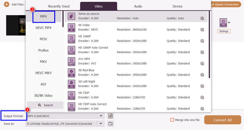
Task: Switch to the Device tab
Action: click(177, 6)
